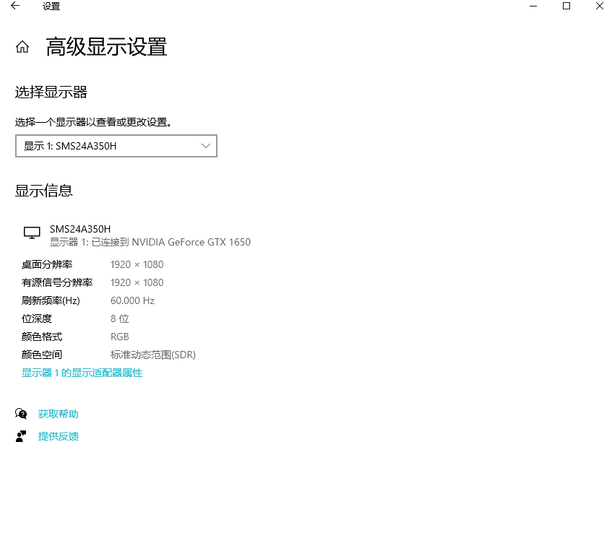Click the home icon beside 高级显示设置
The image size is (612, 546).
22,46
